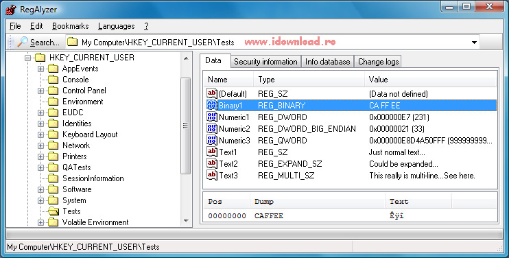Screen dimensions: 509x258
Task: Expand the Control Panel key
Action: 41,91
